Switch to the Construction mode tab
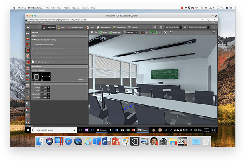 (49, 27)
